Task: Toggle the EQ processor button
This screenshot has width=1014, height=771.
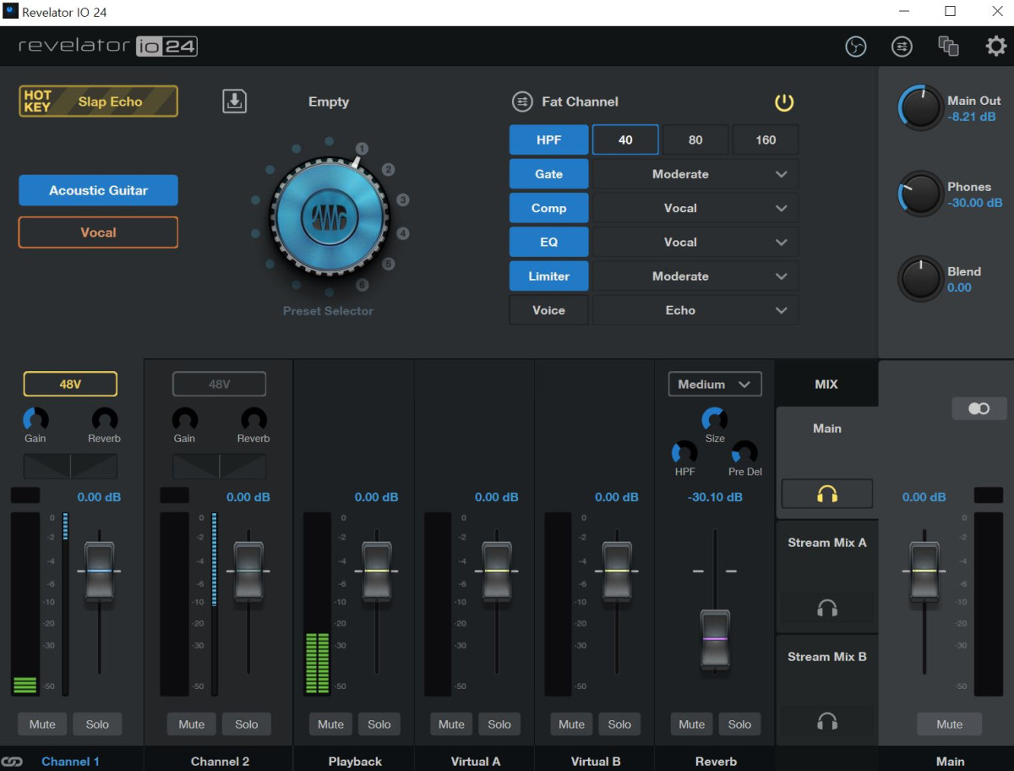Action: click(x=549, y=242)
